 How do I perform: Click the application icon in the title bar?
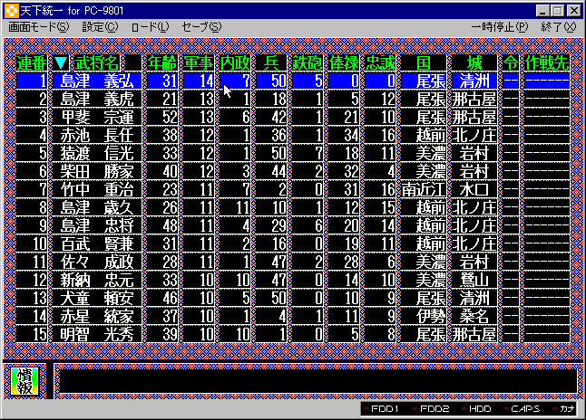coord(11,10)
